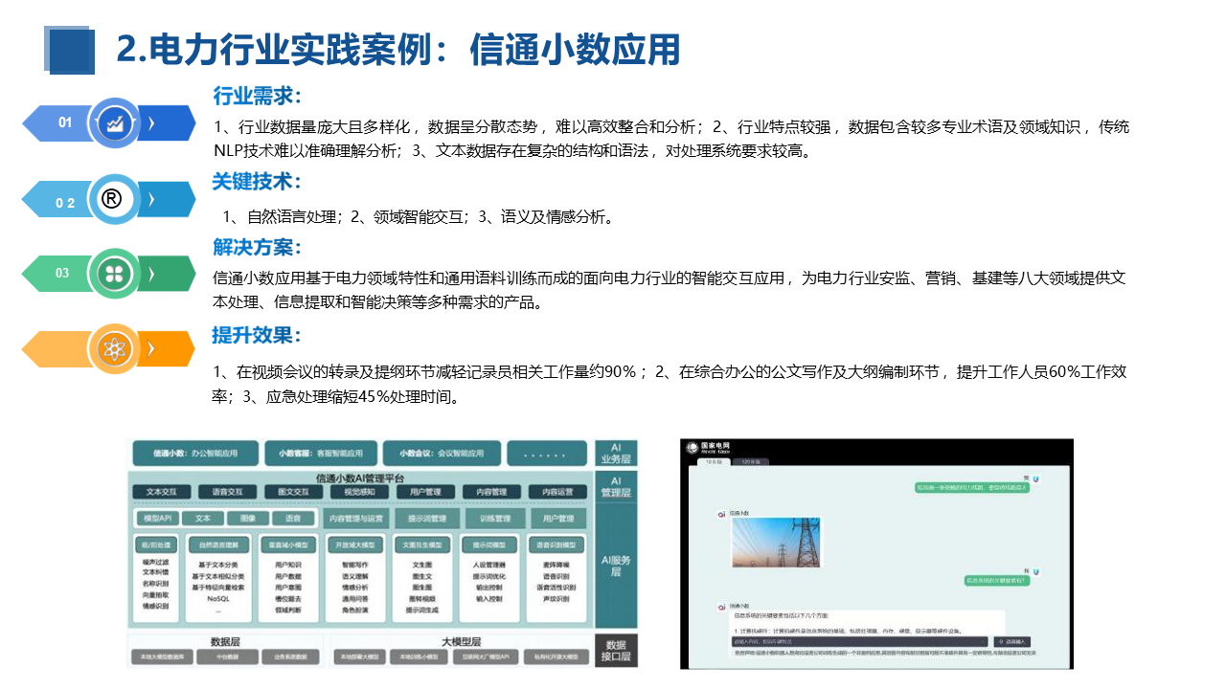Click the user avatar beside first green message
The width and height of the screenshot is (1226, 689).
point(1037,478)
